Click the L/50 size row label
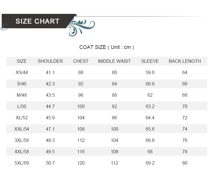Image resolution: width=212 pixels, height=177 pixels. click(22, 106)
